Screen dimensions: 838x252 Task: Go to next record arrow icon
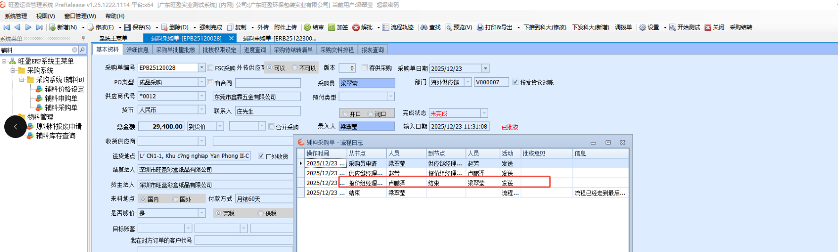coord(28,27)
